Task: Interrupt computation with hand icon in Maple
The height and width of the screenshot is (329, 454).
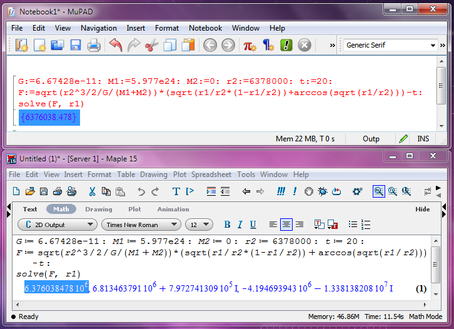Action: (x=309, y=191)
